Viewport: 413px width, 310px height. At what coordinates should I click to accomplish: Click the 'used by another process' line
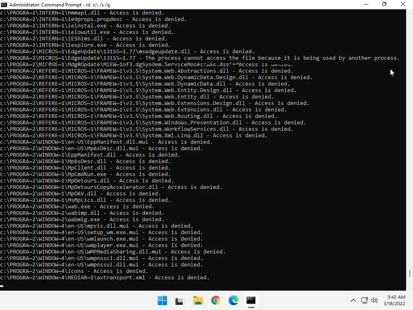pos(200,58)
